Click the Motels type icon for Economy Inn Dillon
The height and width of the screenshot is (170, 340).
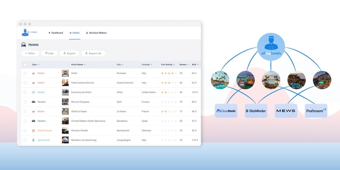pos(34,92)
